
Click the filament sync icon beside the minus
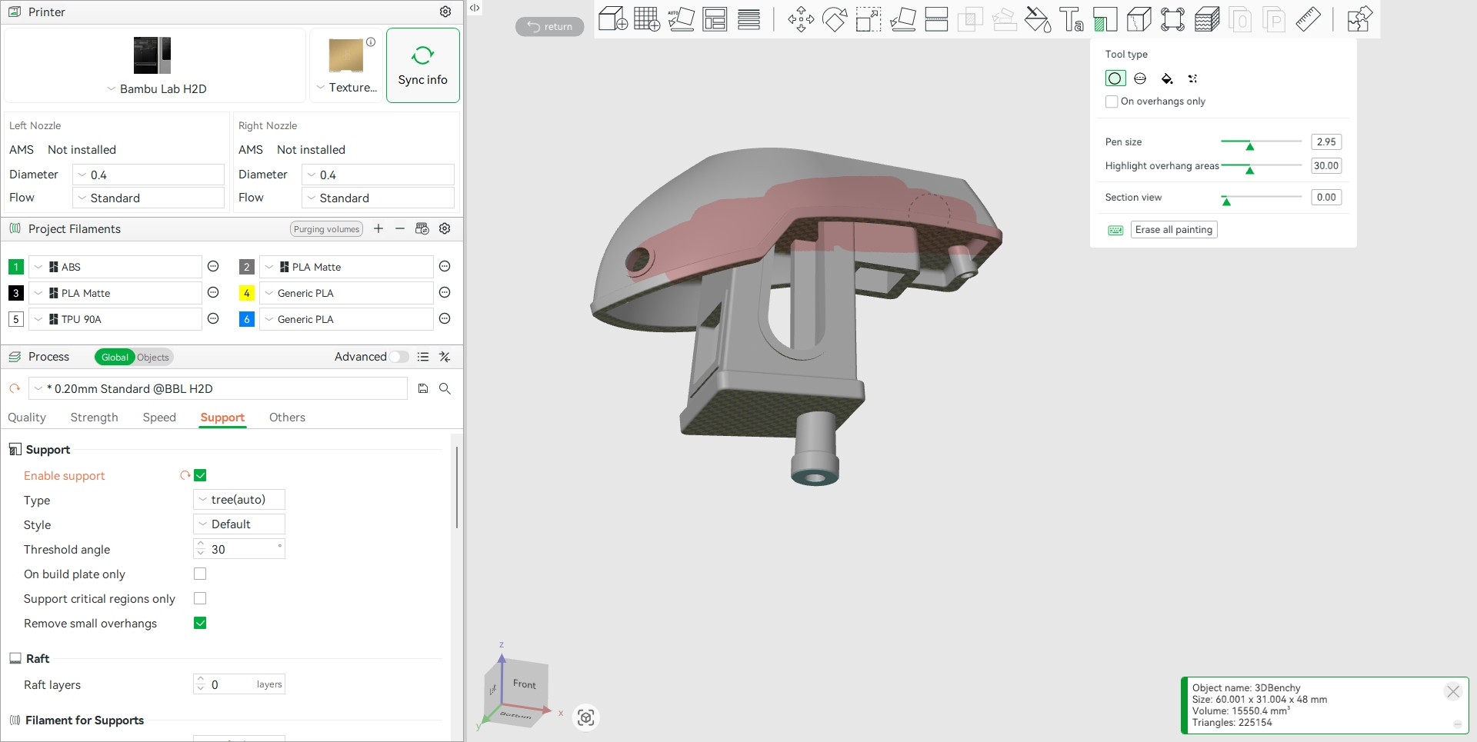click(422, 228)
